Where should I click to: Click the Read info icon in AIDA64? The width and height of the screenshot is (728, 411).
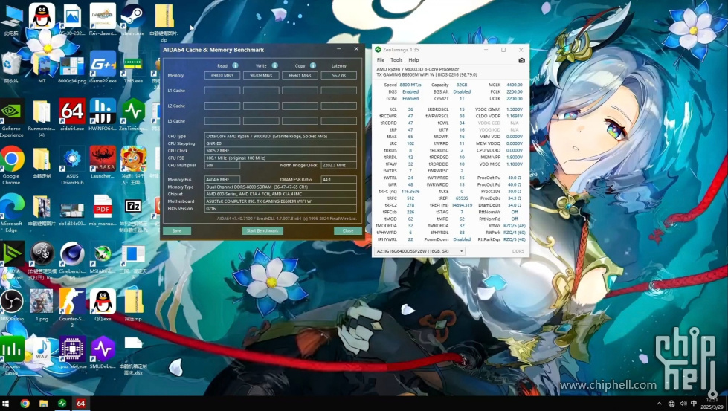click(236, 65)
